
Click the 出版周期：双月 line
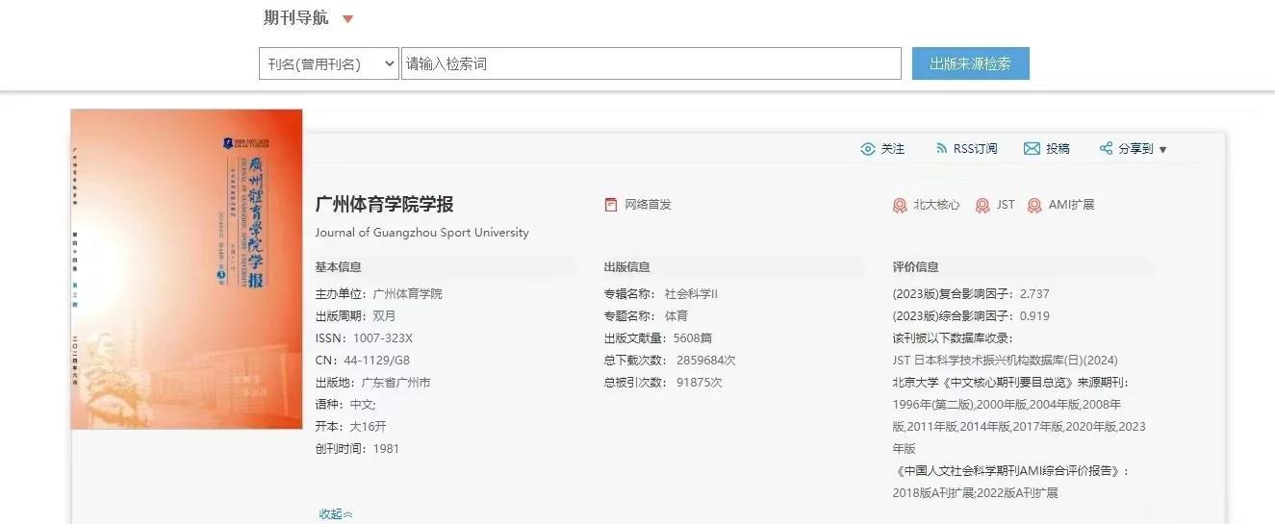[x=355, y=316]
